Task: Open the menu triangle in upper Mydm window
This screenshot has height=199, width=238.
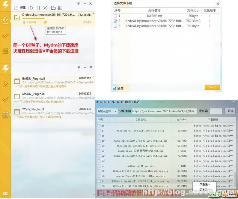Action: 79,4
